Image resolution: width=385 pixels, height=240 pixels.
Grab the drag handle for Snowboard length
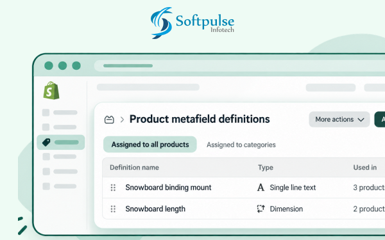point(113,209)
